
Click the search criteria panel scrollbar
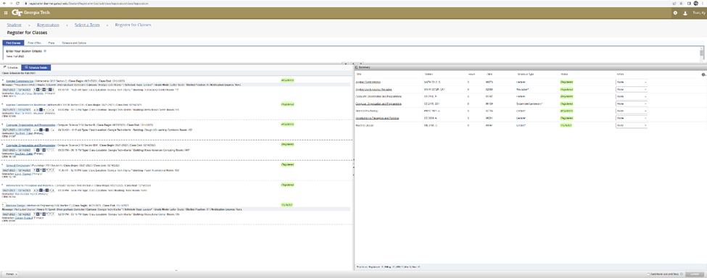(x=701, y=53)
